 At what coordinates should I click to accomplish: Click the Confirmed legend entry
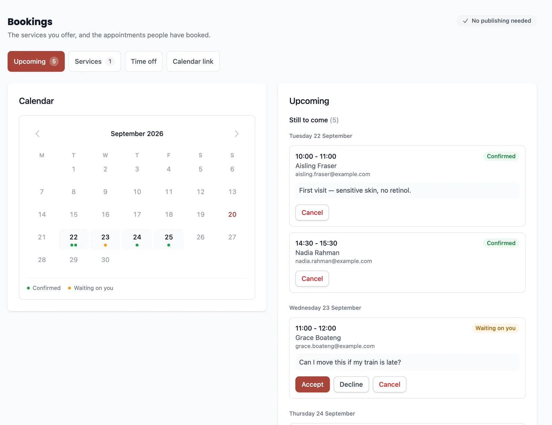pos(44,288)
